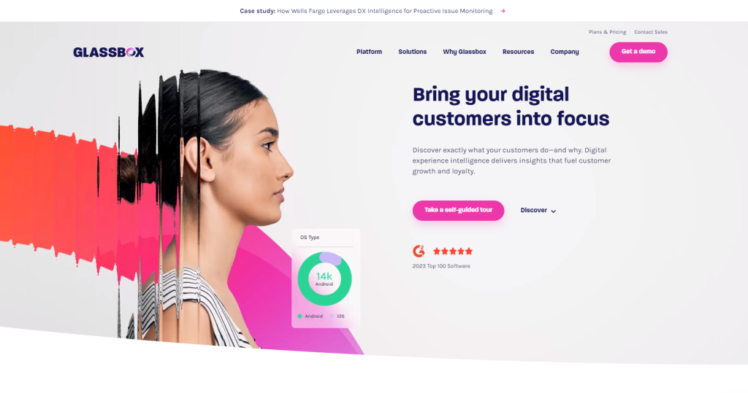
Task: Open the Solutions menu
Action: click(x=413, y=52)
